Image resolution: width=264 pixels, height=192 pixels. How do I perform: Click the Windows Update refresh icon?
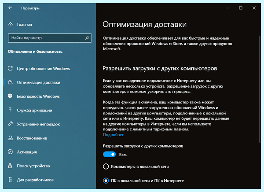[10, 68]
